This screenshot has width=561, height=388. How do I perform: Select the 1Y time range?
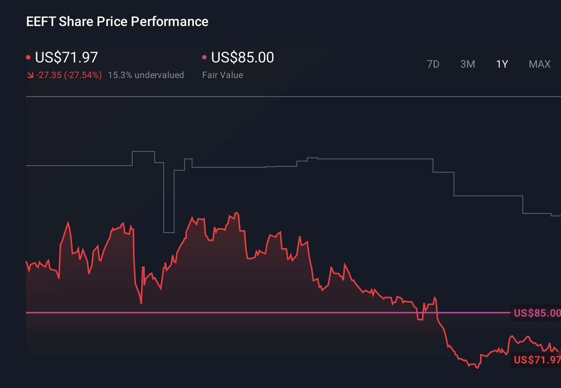pos(502,64)
